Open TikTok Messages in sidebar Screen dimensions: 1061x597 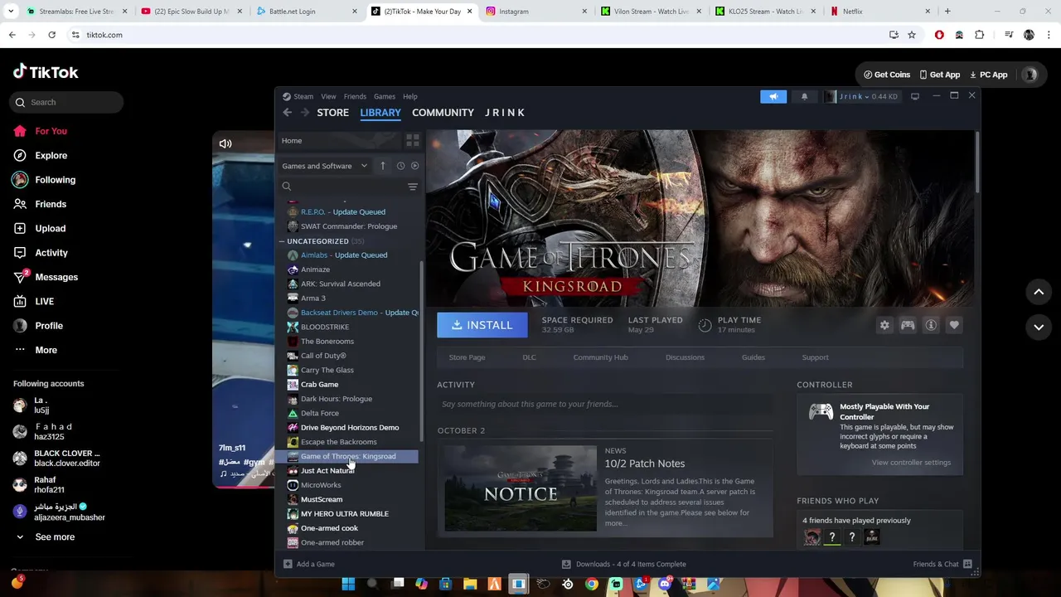point(46,277)
